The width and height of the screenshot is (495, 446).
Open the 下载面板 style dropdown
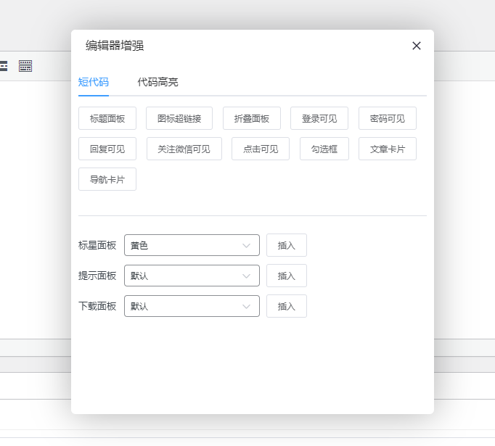point(192,306)
